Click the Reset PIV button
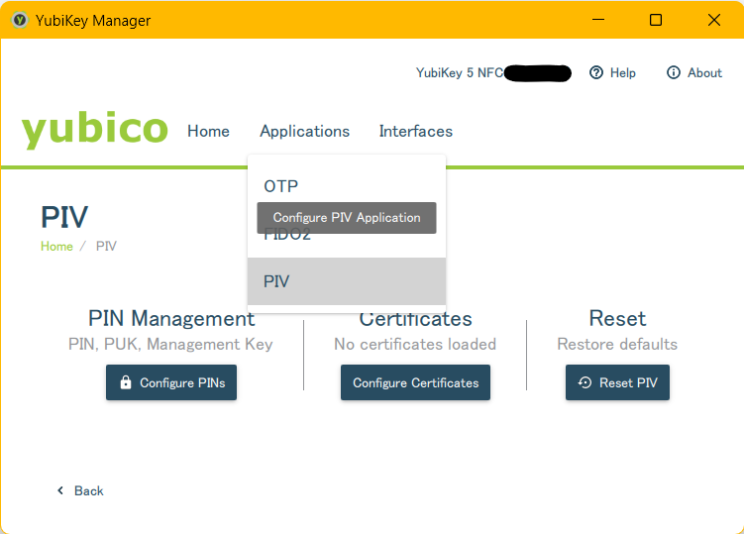 pyautogui.click(x=617, y=382)
